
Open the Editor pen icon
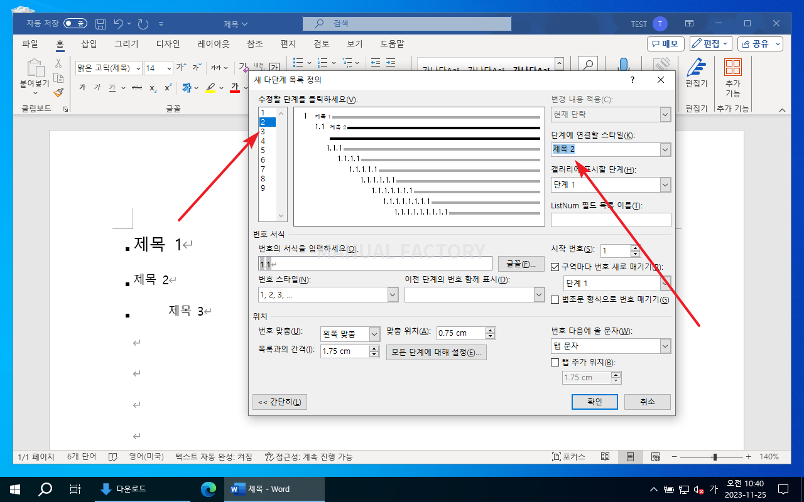tap(696, 67)
